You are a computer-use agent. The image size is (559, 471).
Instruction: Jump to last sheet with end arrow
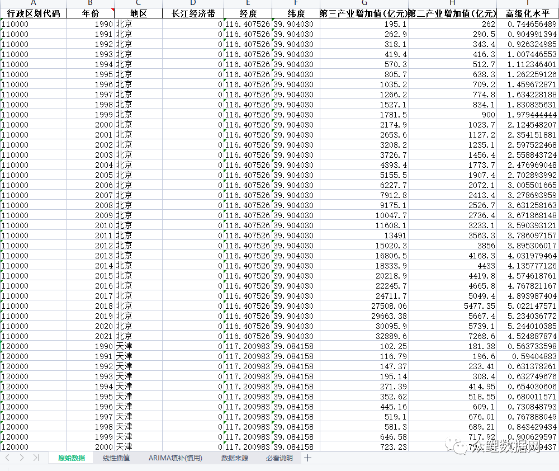point(36,458)
